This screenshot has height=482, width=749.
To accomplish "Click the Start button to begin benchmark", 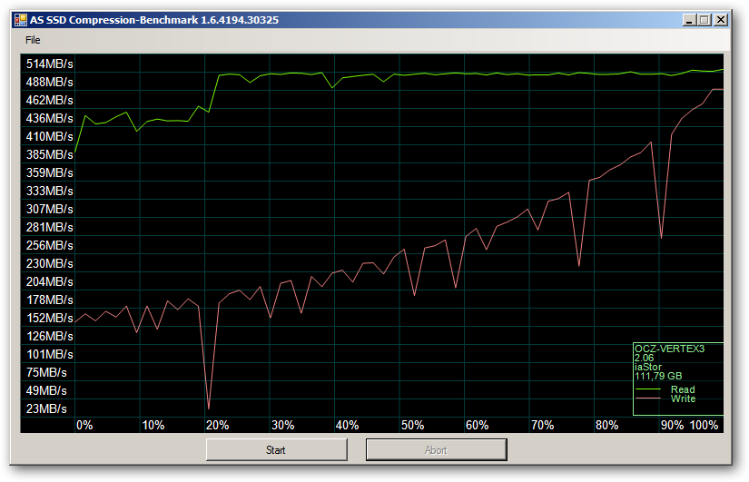I will pos(276,449).
